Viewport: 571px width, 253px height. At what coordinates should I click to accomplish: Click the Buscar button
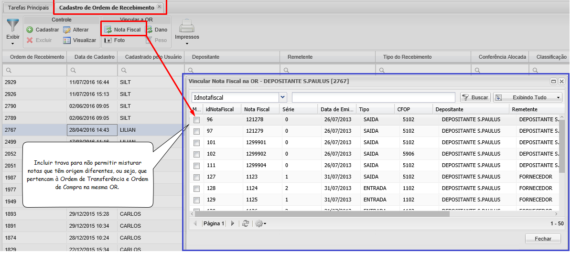point(475,97)
